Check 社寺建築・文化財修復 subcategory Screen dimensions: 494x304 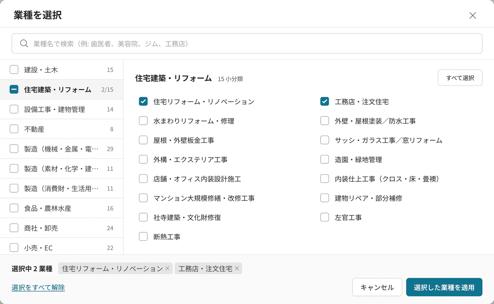tap(143, 217)
